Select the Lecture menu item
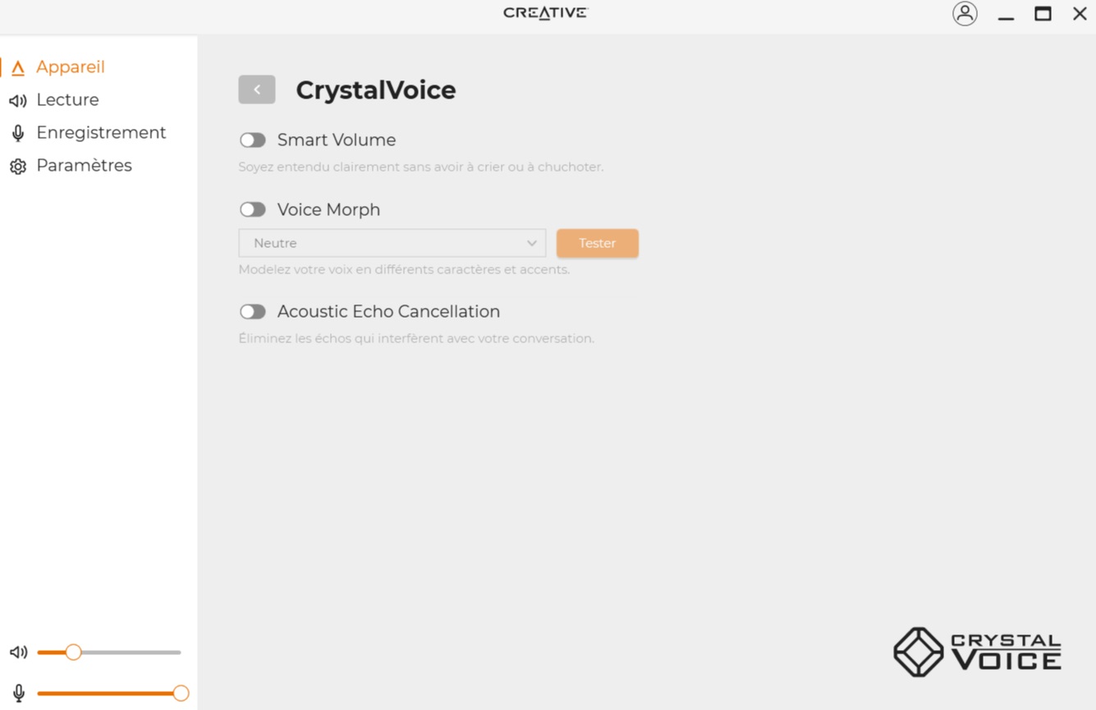 67,100
